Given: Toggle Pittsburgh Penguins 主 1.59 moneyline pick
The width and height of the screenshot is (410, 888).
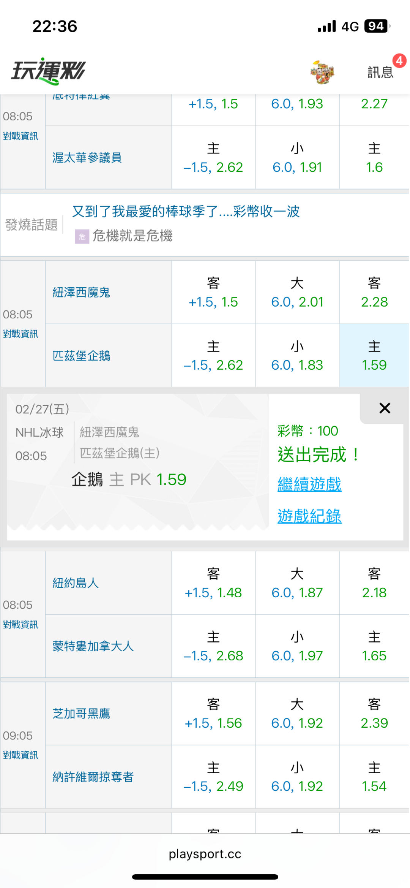Looking at the screenshot, I should 374,356.
